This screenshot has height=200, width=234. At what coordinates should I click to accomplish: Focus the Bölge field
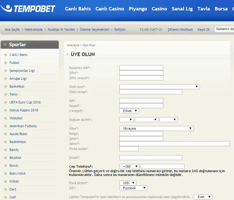[141, 134]
